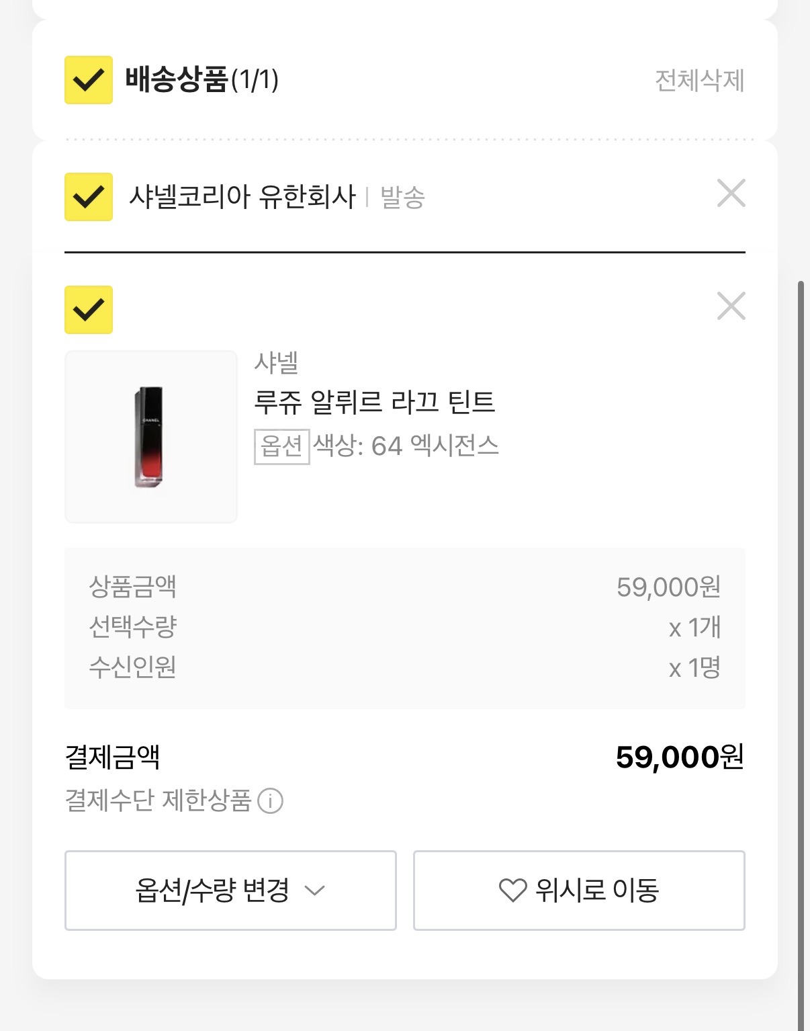Open info icon beside 결제수단 제한상품
The image size is (810, 1031).
pos(271,801)
